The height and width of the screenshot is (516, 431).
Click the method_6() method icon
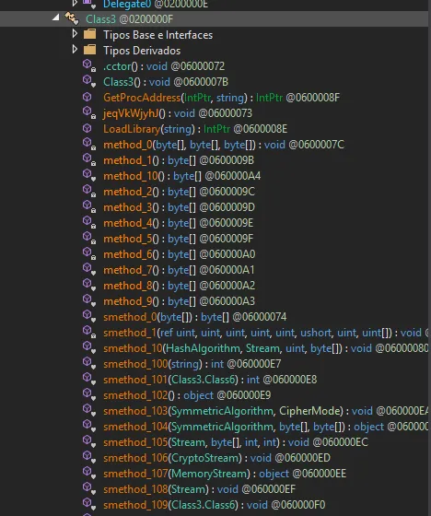point(88,253)
